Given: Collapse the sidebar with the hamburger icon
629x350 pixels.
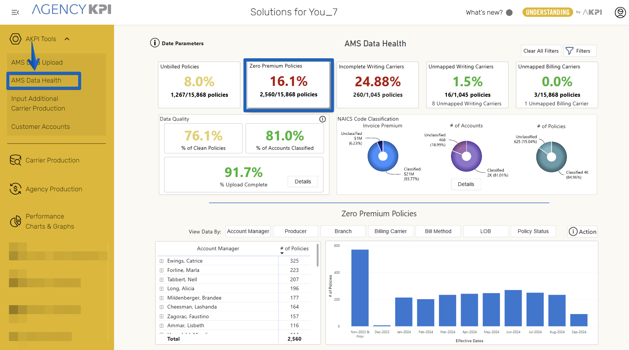Looking at the screenshot, I should 15,13.
